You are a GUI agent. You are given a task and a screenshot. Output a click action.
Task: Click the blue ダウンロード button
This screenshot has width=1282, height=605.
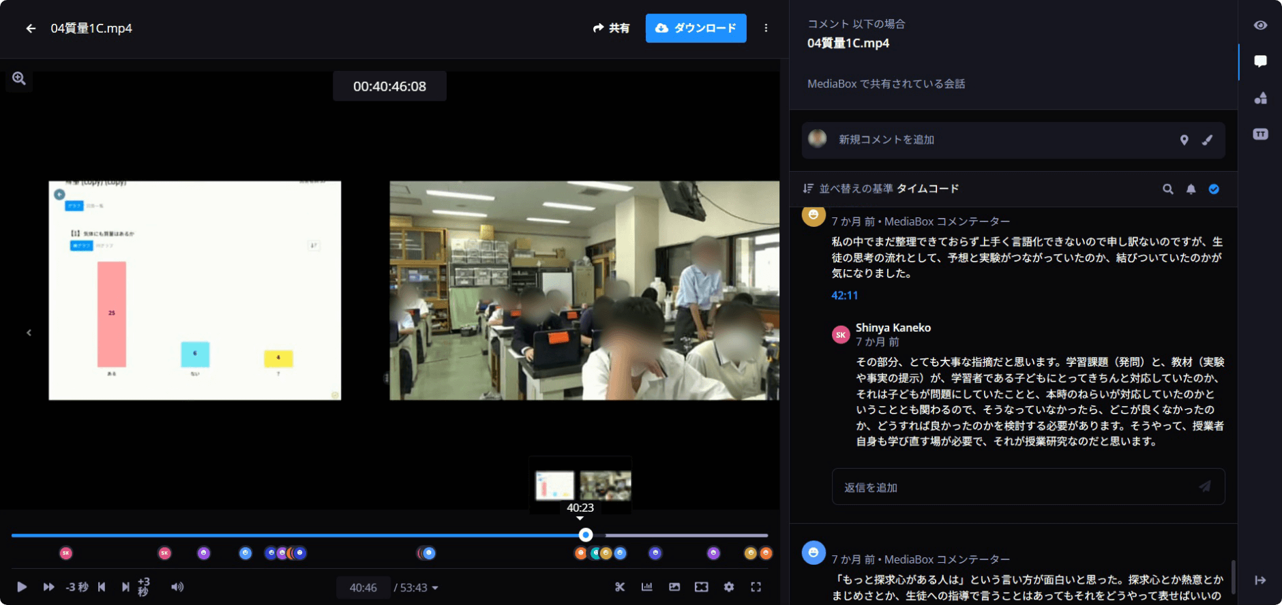pyautogui.click(x=696, y=28)
